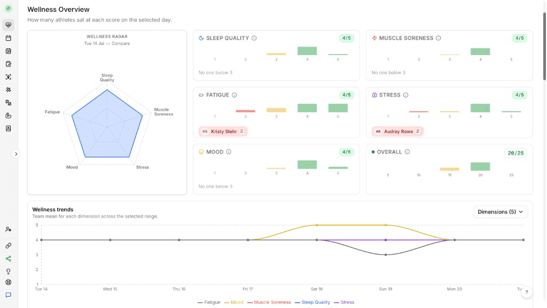The height and width of the screenshot is (308, 547).
Task: Select the Sun 19 Fatigue data point
Action: click(386, 255)
